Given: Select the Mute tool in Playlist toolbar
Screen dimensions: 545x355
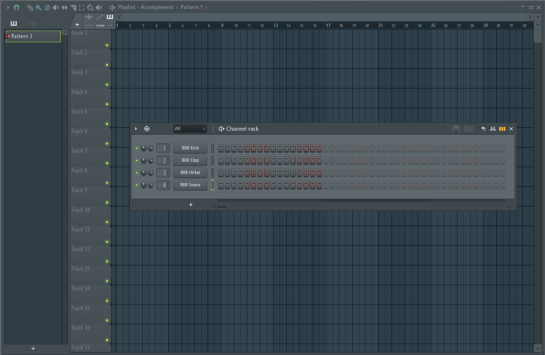Looking at the screenshot, I should pos(55,7).
